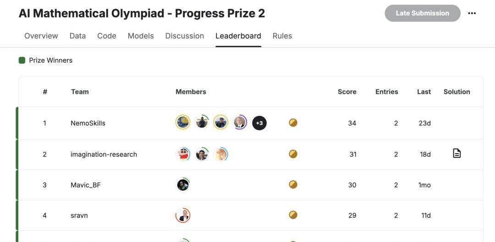Click the gold medal in sravn row
The width and height of the screenshot is (495, 242).
click(293, 215)
